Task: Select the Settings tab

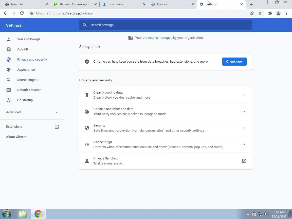Action: (x=221, y=4)
